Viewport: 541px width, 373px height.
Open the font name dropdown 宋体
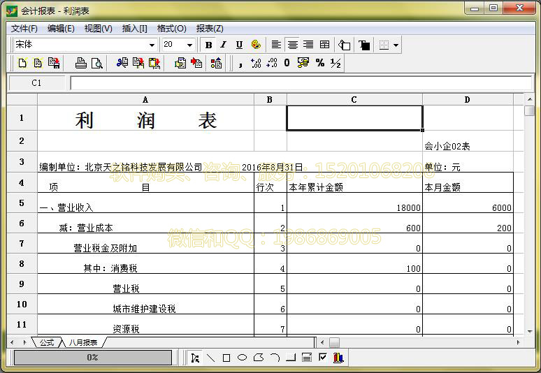(152, 45)
